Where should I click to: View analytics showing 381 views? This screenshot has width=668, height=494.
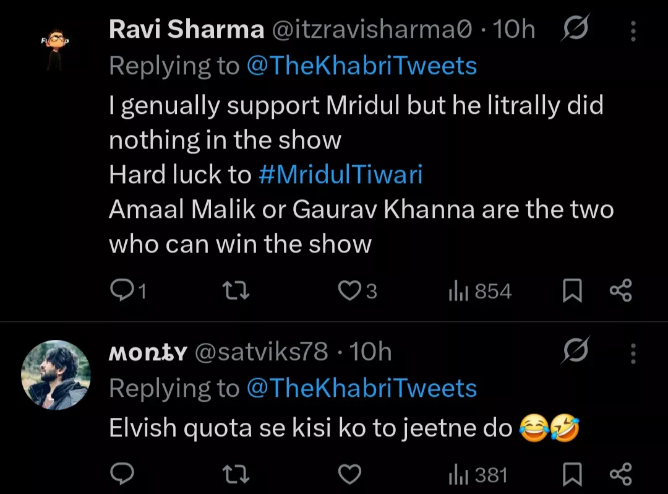[477, 475]
